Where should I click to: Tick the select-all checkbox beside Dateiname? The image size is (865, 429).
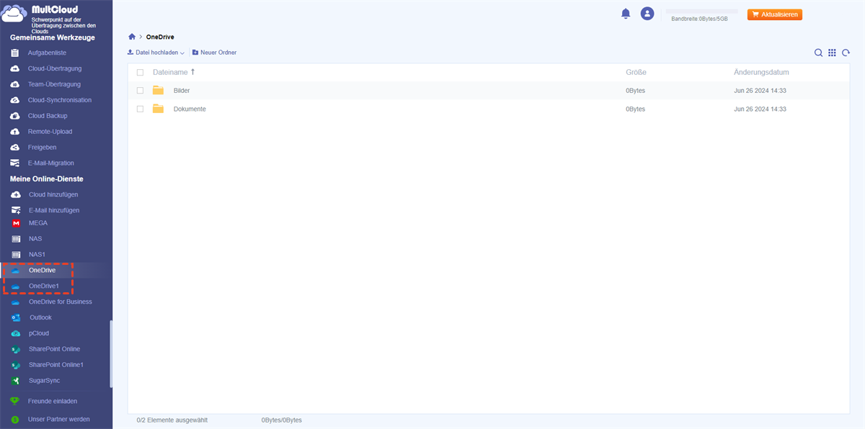point(140,73)
